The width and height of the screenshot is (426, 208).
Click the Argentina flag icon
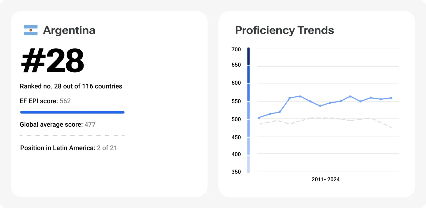(31, 30)
